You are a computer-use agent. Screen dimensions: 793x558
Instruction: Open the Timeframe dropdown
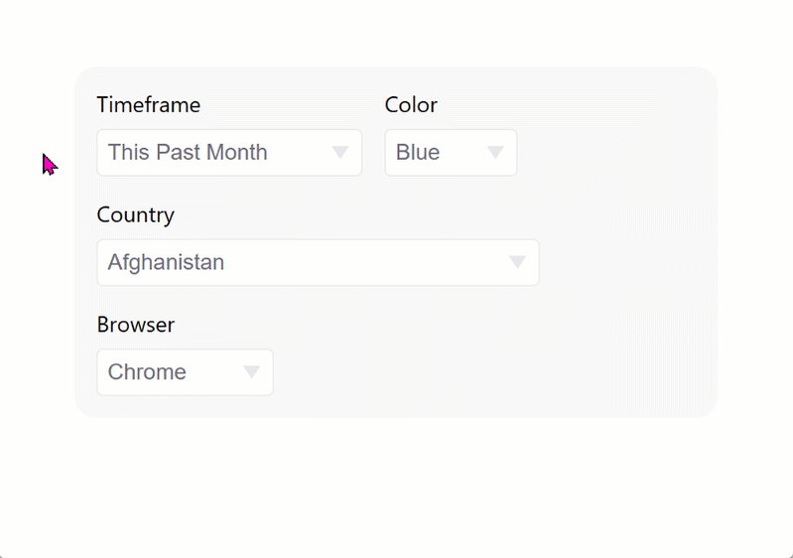coord(229,152)
